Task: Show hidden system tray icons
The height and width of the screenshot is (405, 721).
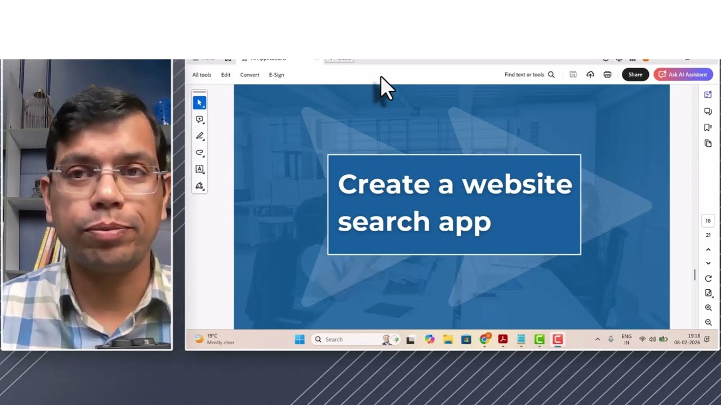Action: 598,339
